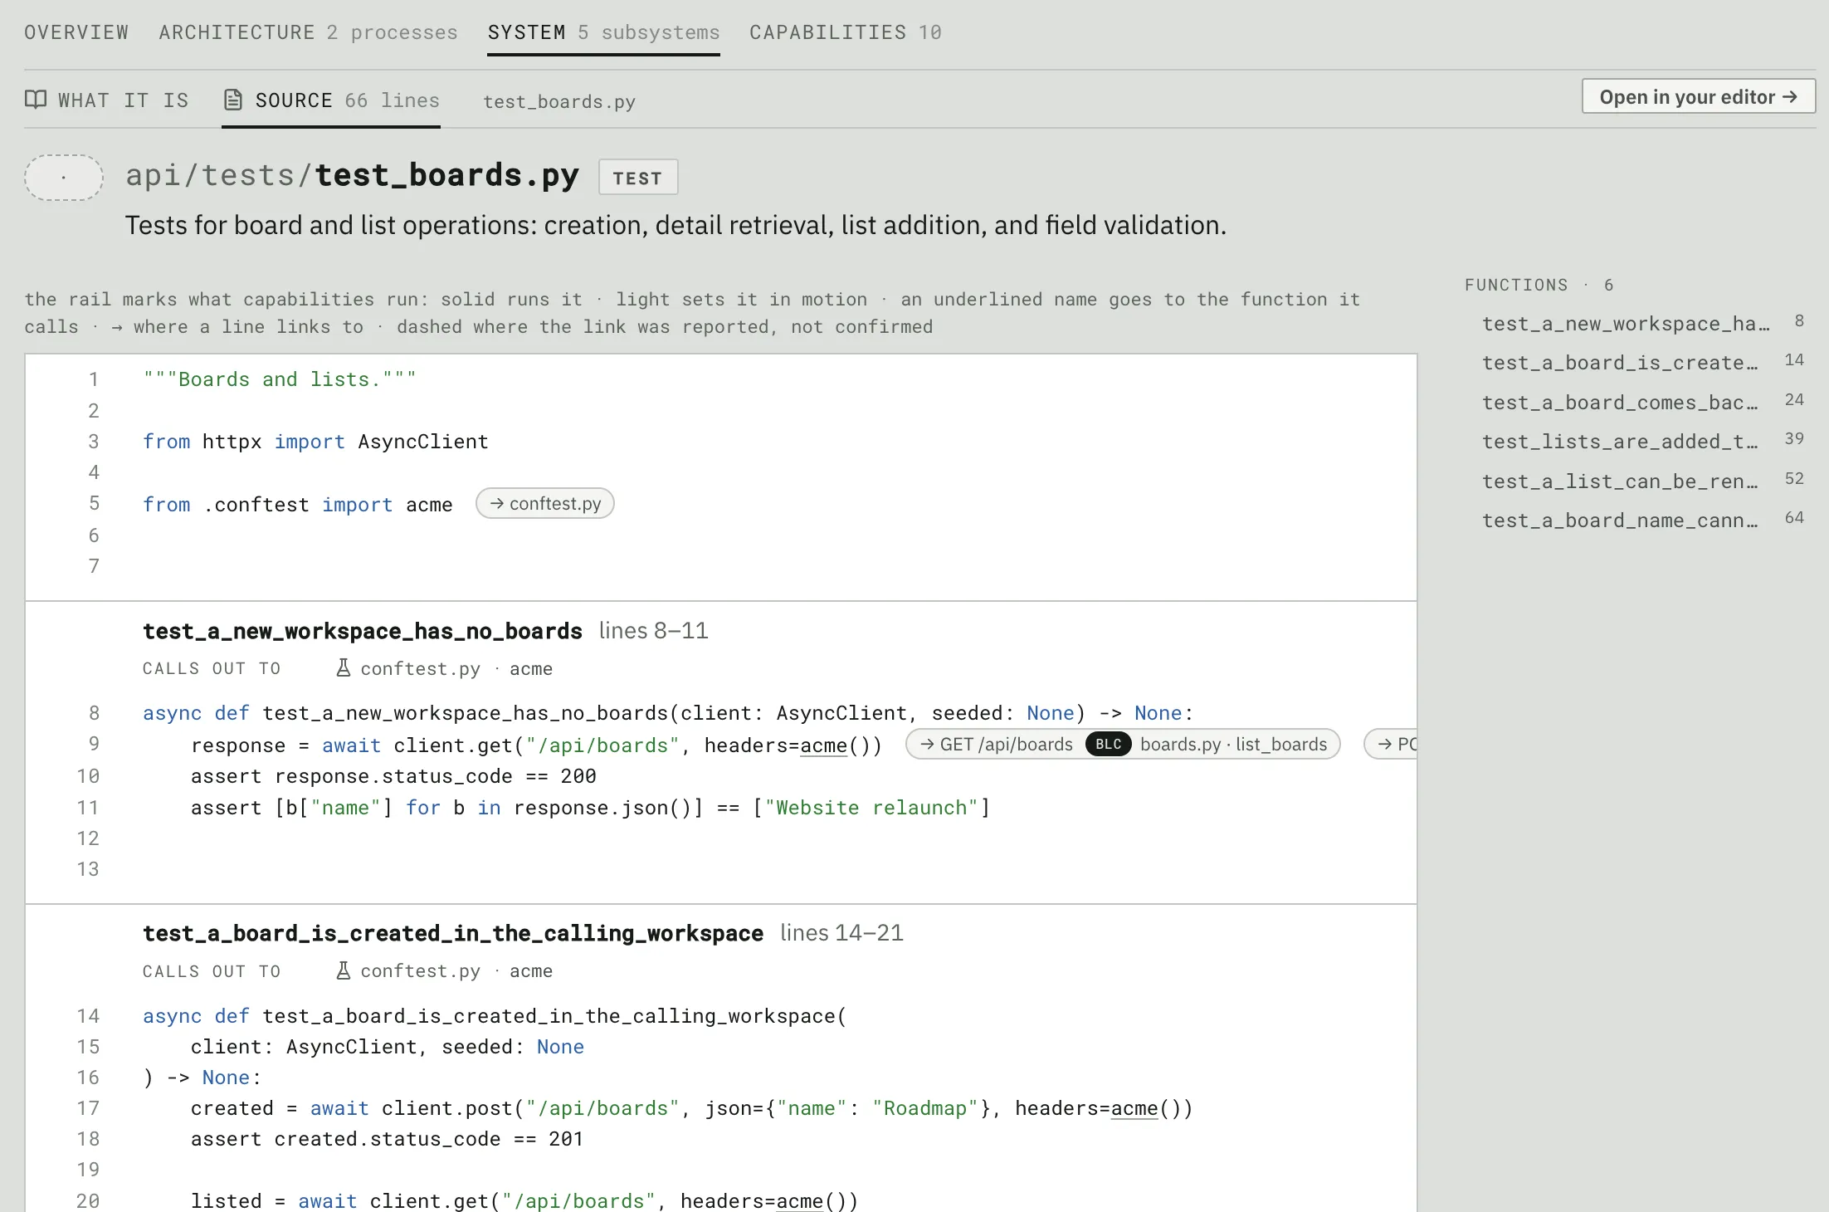1829x1212 pixels.
Task: Click the BLC capability badge
Action: click(x=1109, y=745)
